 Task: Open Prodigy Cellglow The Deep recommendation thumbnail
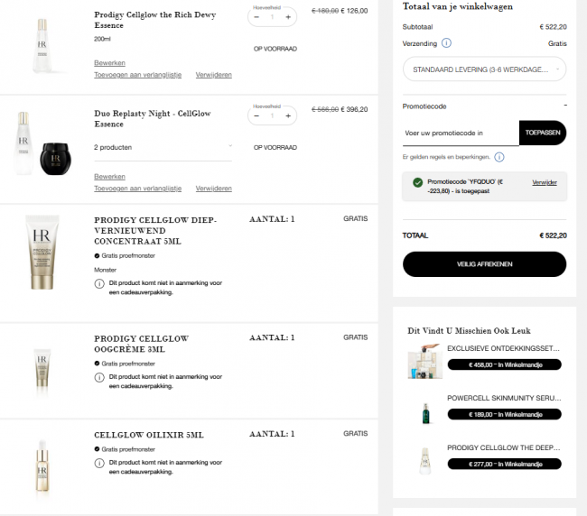425,461
